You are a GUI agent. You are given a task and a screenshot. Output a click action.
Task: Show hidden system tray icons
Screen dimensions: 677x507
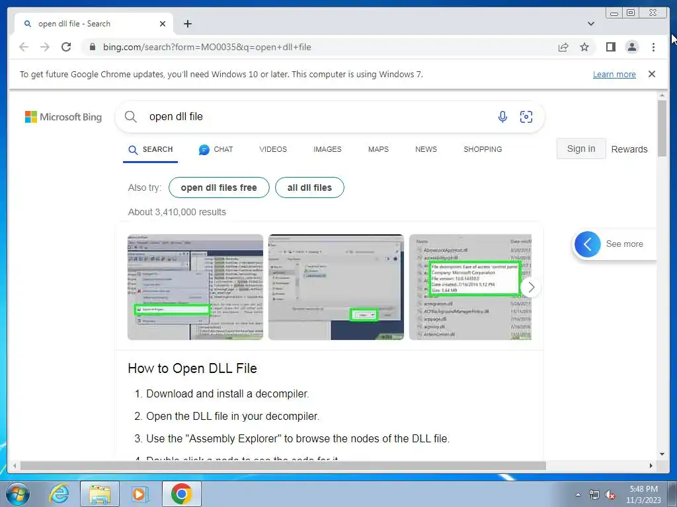coord(578,494)
